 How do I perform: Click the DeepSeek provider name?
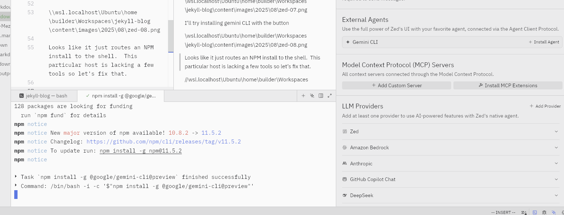pos(362,195)
